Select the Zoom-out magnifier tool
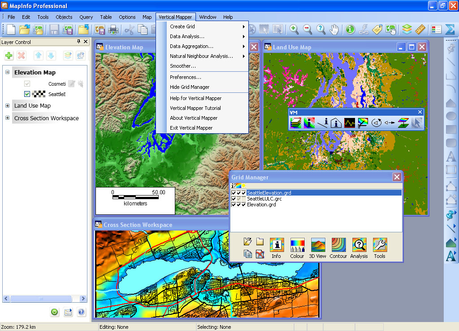Viewport: 459px width, 331px height. (307, 29)
